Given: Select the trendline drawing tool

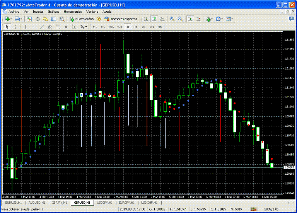Looking at the screenshot, I should tap(41, 27).
